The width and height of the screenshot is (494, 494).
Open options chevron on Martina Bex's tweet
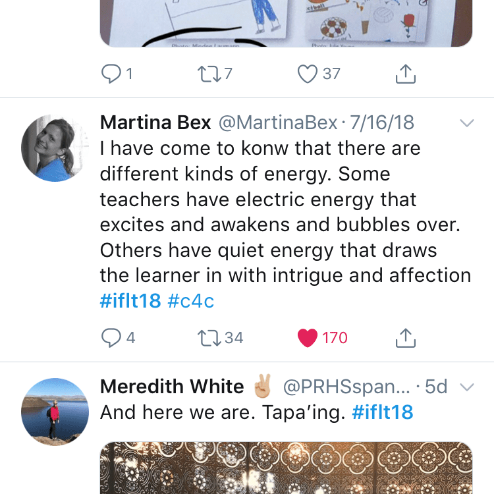(x=467, y=123)
